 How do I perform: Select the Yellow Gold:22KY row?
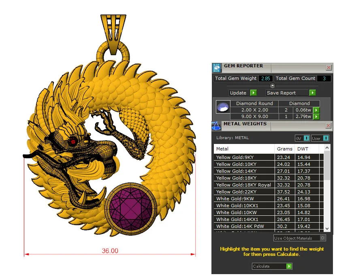(269, 192)
